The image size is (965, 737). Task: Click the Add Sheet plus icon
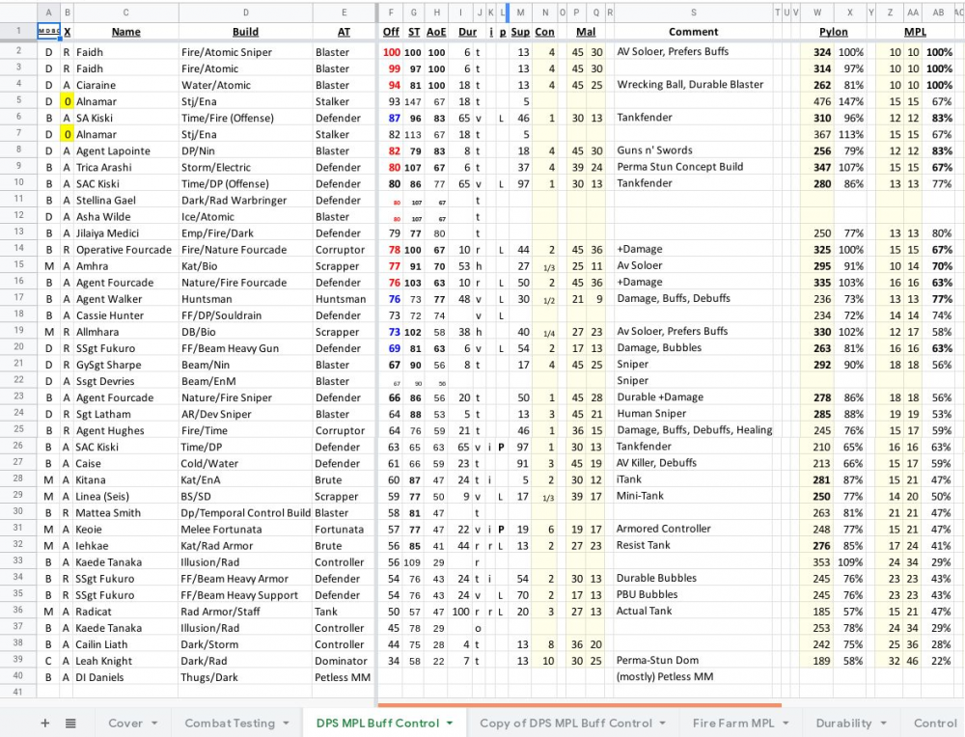44,723
